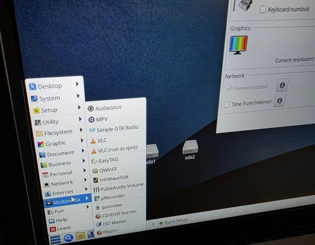Screen dimensions: 315x245
Task: Expand the Document submenu arrow
Action: point(83,151)
